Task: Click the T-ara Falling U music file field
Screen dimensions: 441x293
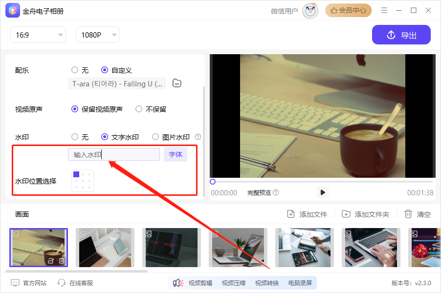Action: pyautogui.click(x=117, y=84)
